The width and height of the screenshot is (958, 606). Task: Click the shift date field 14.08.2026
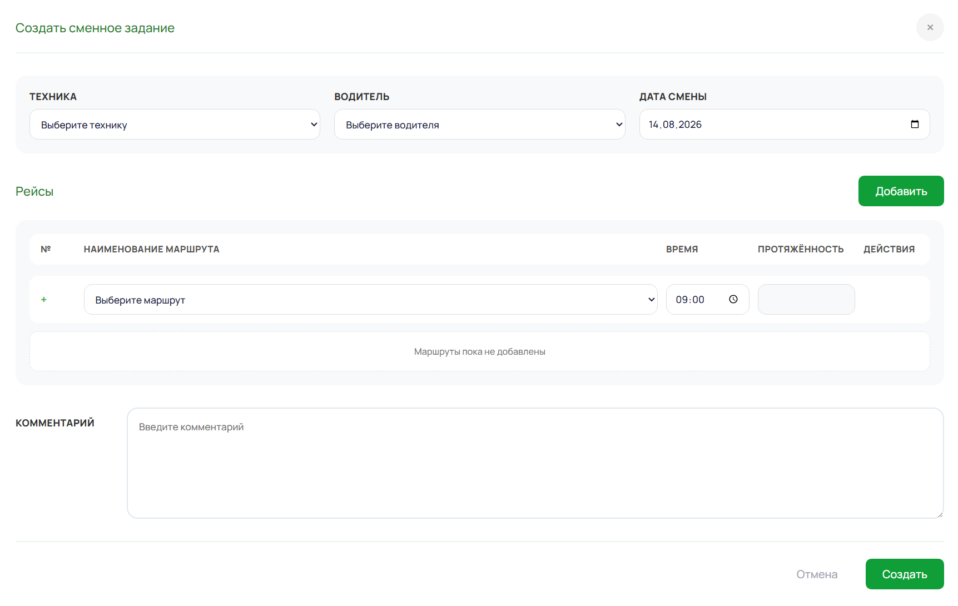click(784, 125)
